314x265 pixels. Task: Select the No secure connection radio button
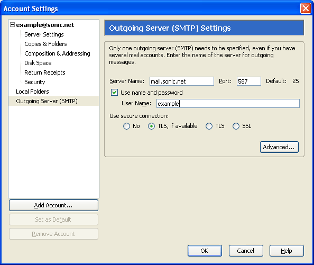click(126, 126)
